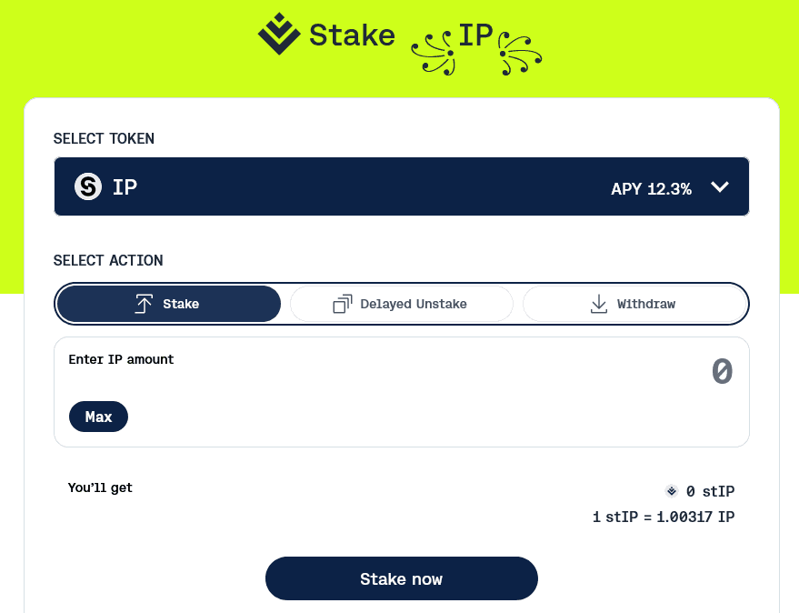Click the download arrow Withdraw icon
The image size is (799, 613).
(598, 304)
